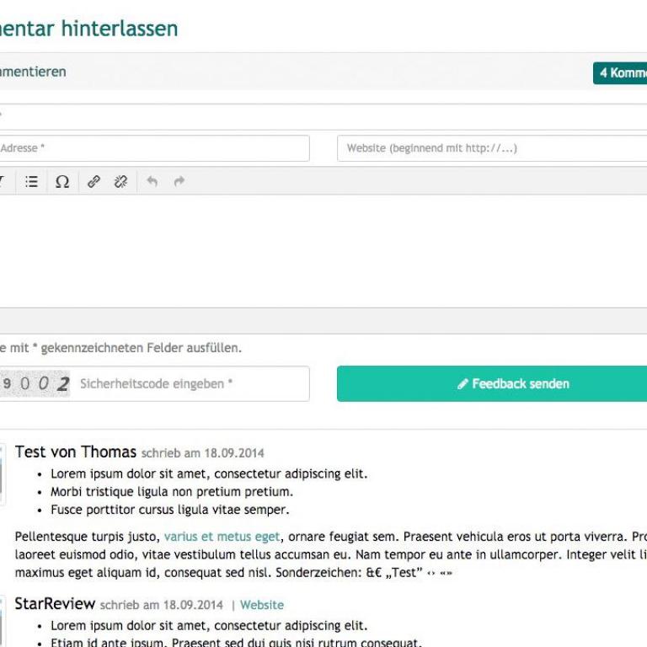Screen dimensions: 647x647
Task: Click the Test von Thomas avatar
Action: (3, 476)
